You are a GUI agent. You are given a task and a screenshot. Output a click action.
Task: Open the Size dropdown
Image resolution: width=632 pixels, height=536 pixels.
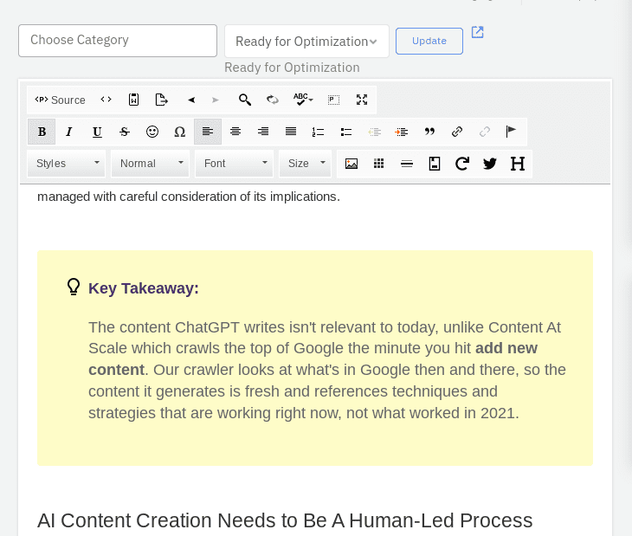[305, 163]
